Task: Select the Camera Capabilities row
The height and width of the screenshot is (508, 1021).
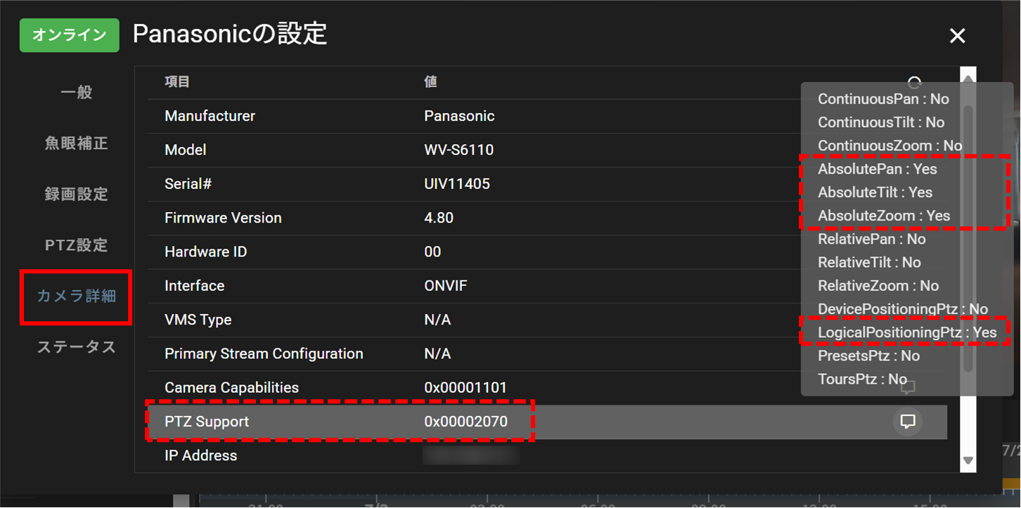Action: pos(547,388)
